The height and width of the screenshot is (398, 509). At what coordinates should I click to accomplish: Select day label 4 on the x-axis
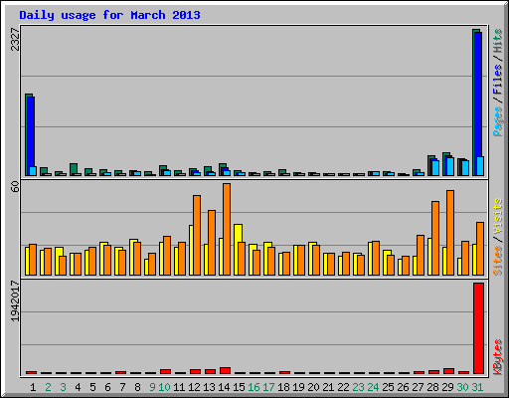pyautogui.click(x=78, y=387)
